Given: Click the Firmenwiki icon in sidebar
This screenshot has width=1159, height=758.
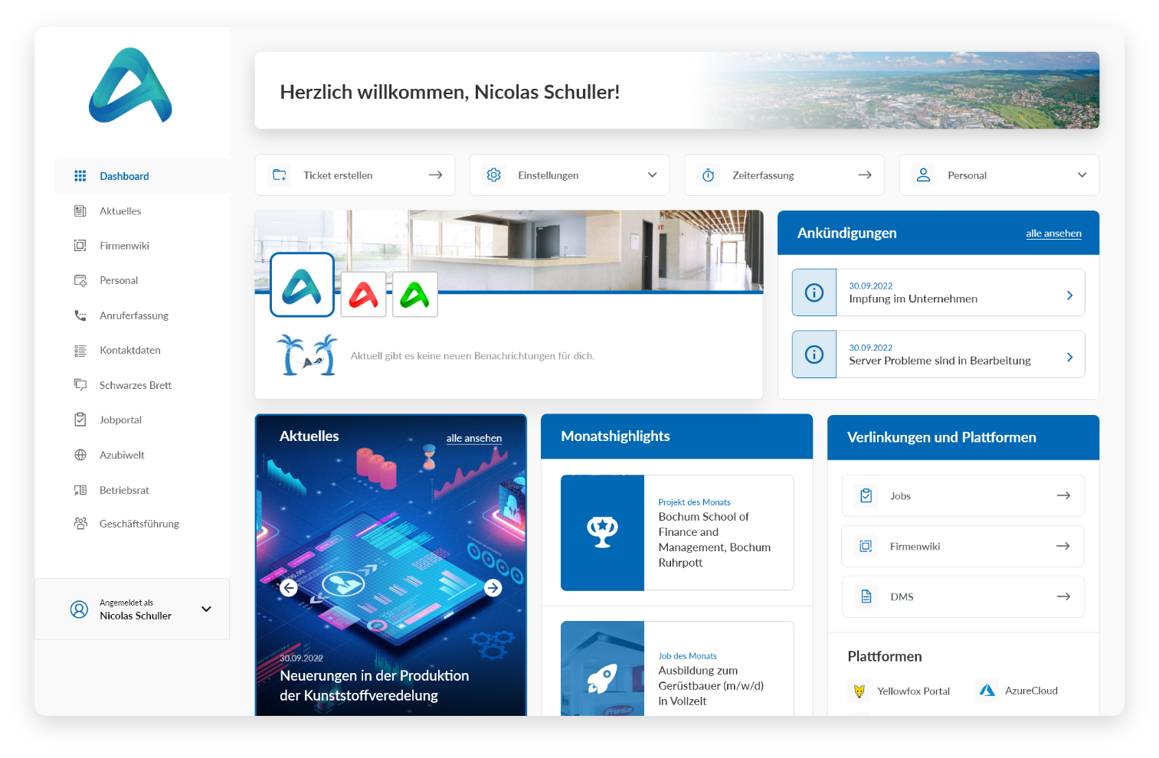Looking at the screenshot, I should [x=80, y=246].
